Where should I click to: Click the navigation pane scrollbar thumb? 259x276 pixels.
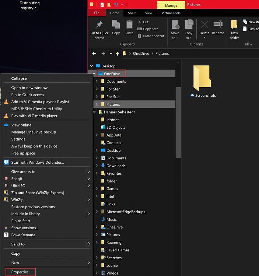click(178, 122)
